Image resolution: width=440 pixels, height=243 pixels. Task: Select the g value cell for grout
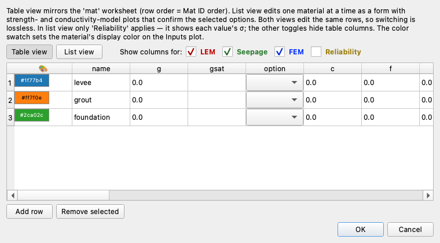pyautogui.click(x=159, y=100)
